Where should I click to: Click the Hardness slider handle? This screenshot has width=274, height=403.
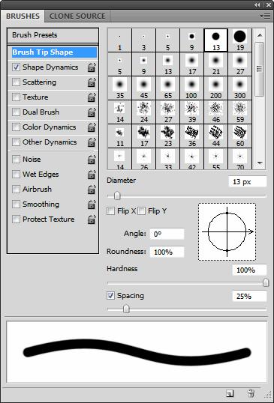point(266,283)
